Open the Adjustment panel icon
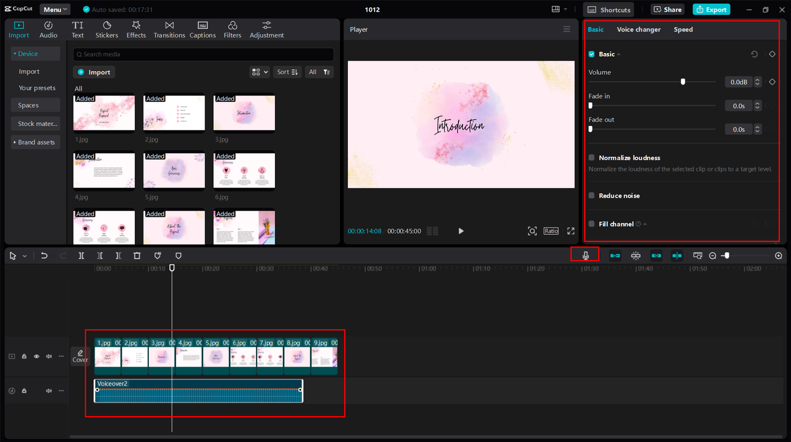 pos(266,29)
